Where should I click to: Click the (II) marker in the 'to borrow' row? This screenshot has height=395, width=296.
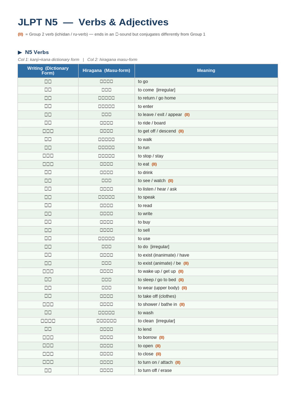coord(162,338)
